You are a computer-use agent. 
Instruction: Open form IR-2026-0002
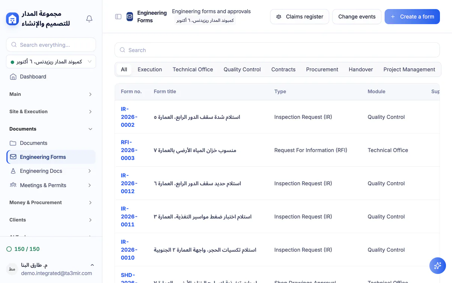129,117
